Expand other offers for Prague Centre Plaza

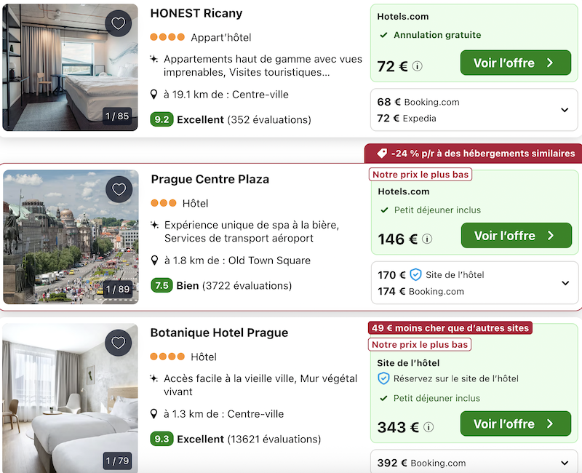pos(565,283)
